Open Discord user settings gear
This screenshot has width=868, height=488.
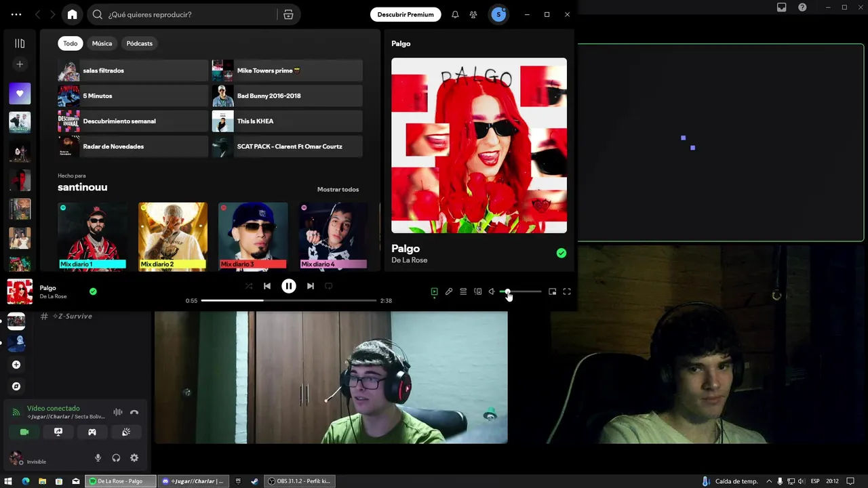[x=134, y=458]
